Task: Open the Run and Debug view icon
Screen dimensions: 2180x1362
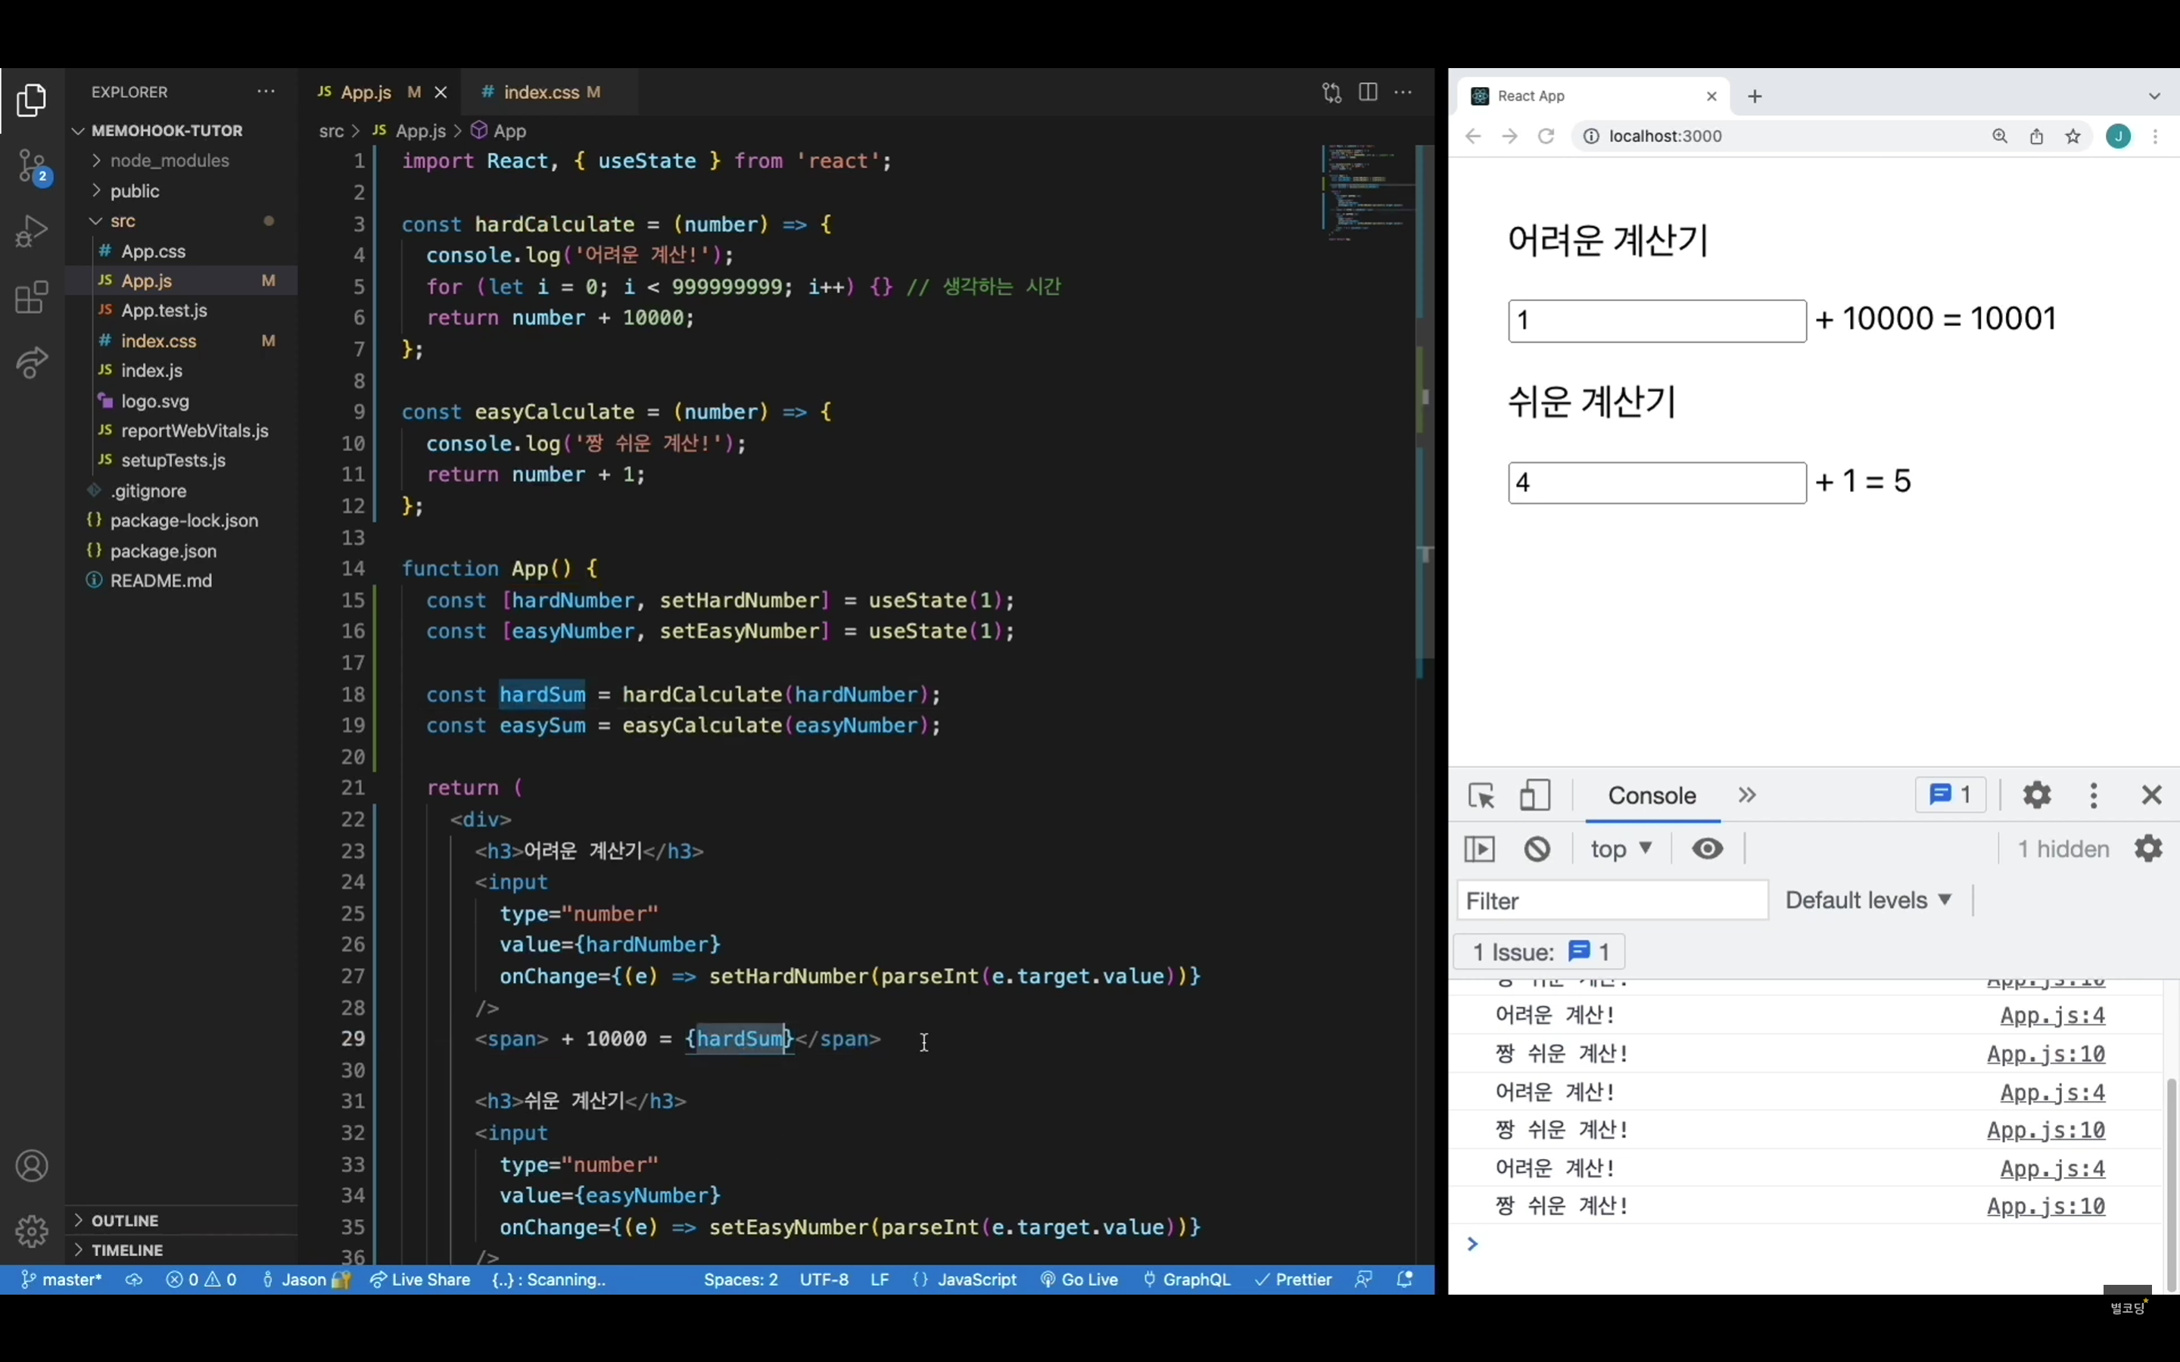Action: (x=33, y=232)
